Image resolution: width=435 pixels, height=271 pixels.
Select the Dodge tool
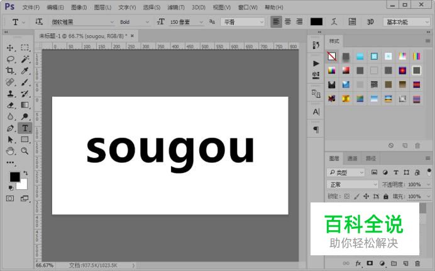[25, 116]
